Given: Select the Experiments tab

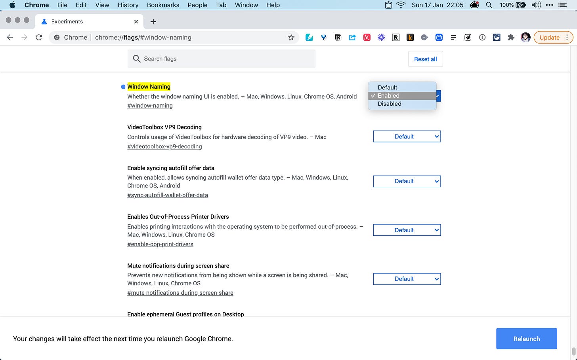Looking at the screenshot, I should [x=89, y=21].
